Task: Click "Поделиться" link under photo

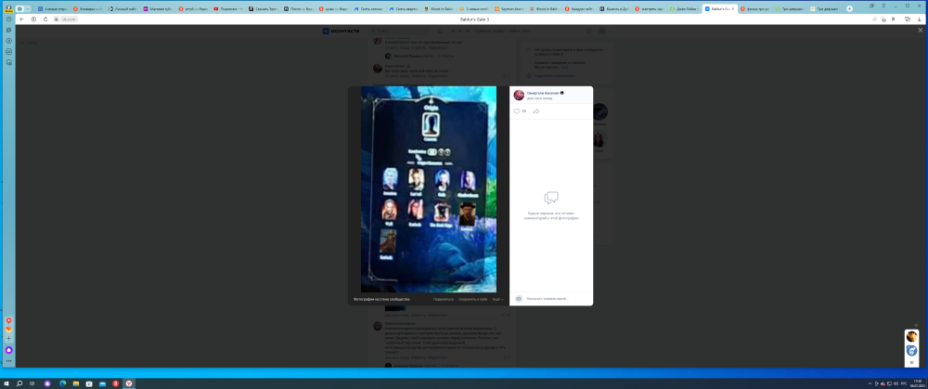Action: click(x=443, y=299)
